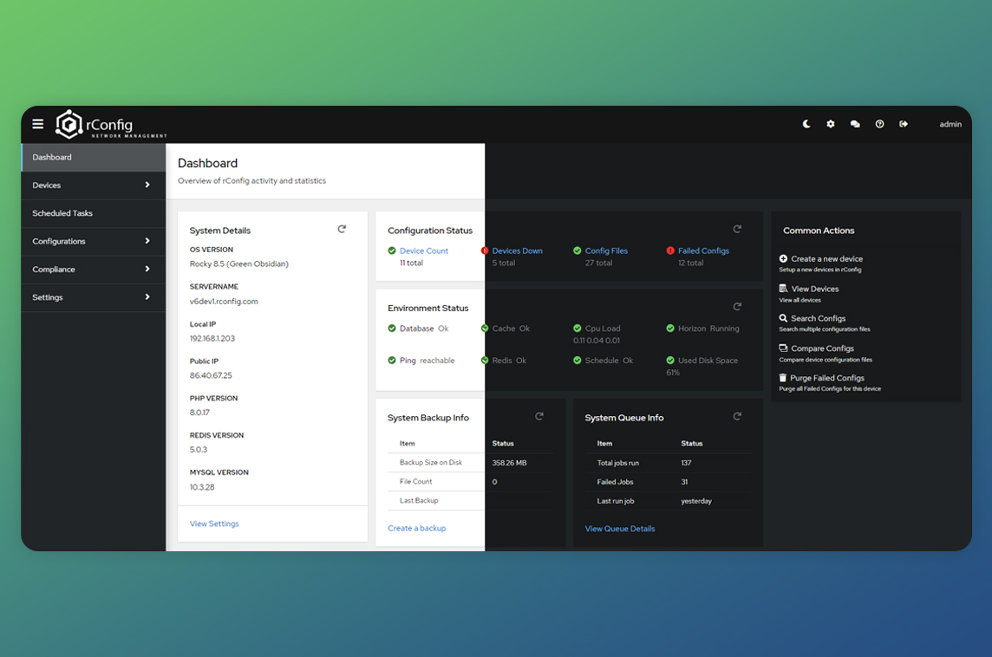Open settings gear in top bar
The image size is (992, 657).
point(831,124)
